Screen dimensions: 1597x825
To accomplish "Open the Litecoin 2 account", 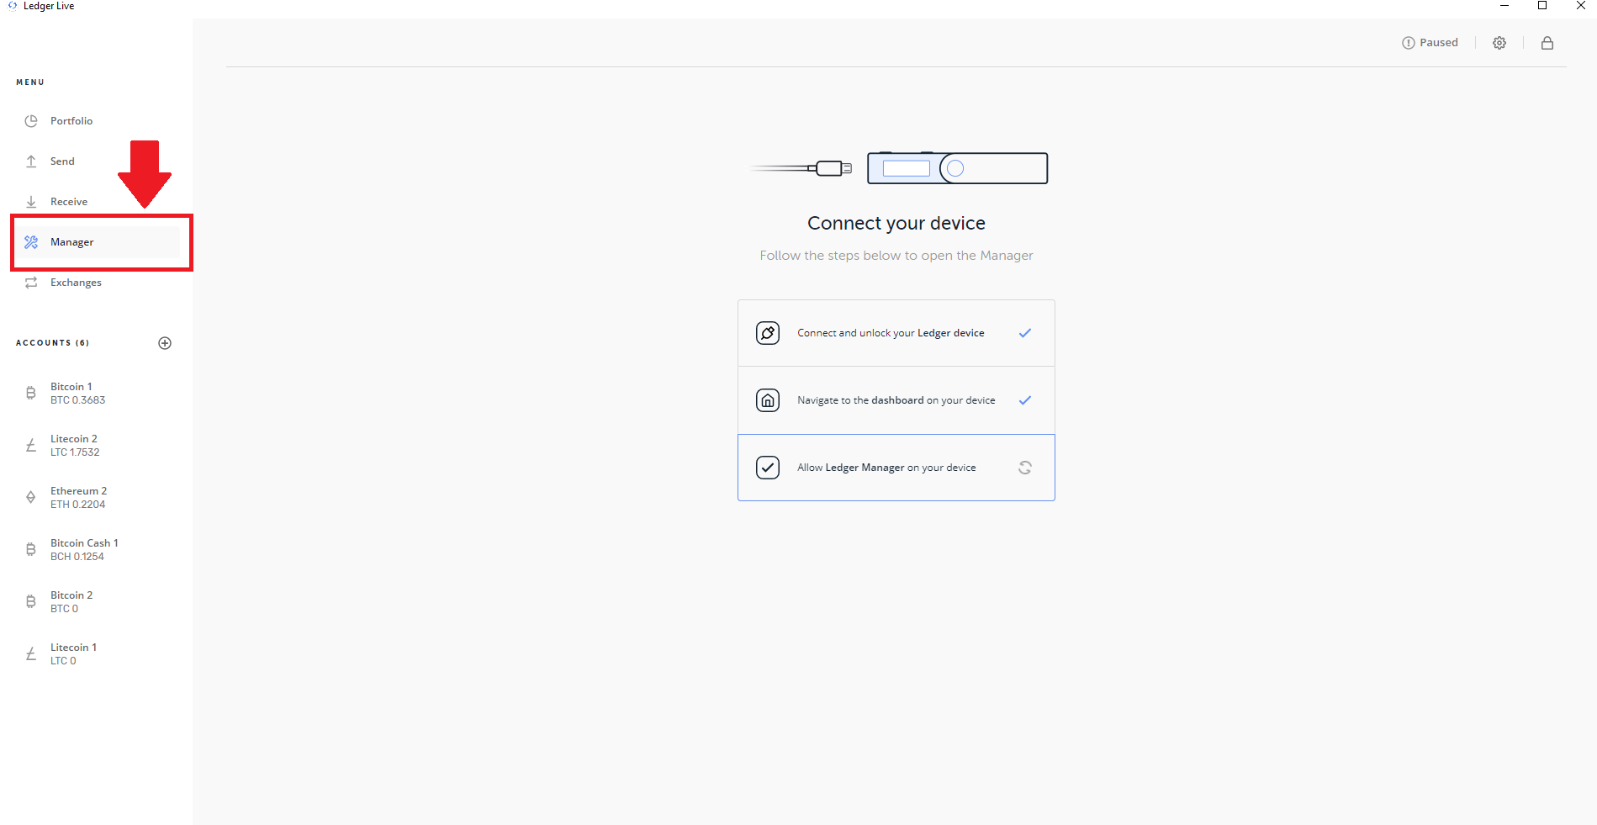I will pos(97,446).
